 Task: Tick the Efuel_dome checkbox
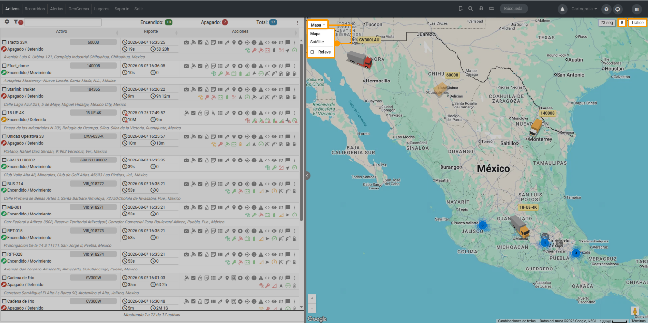click(4, 66)
